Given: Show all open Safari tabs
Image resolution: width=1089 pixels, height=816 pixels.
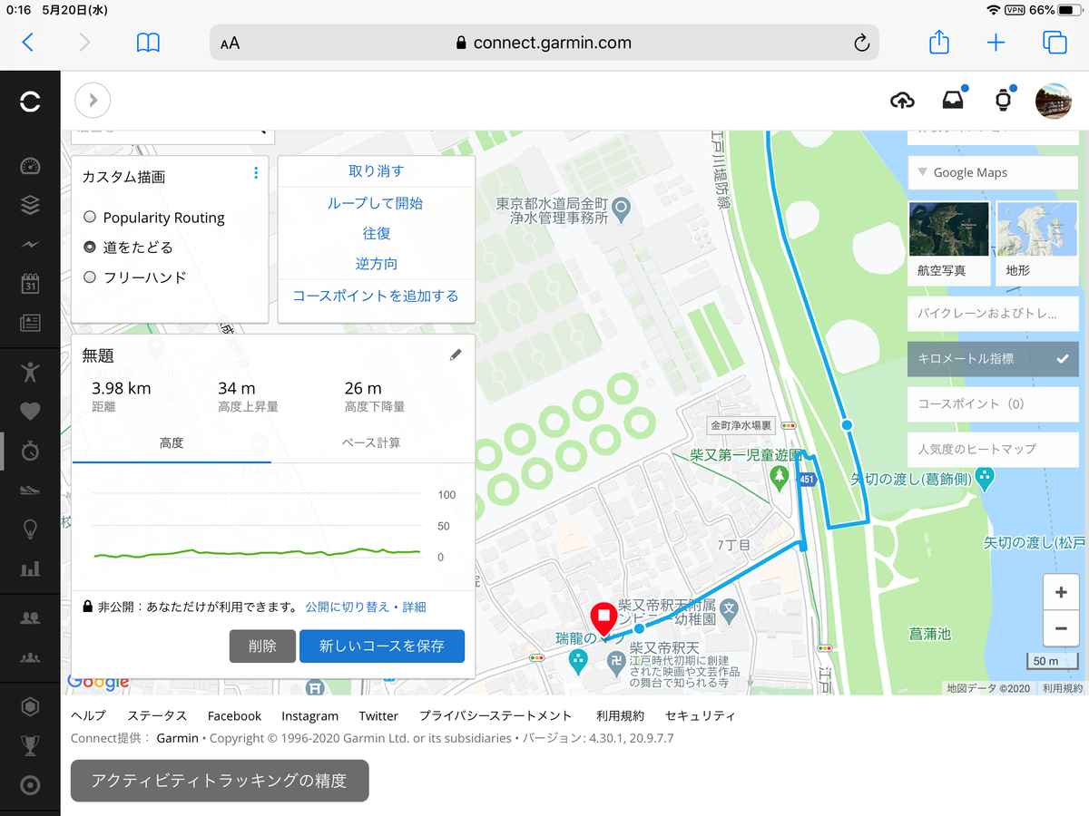Looking at the screenshot, I should [1055, 42].
